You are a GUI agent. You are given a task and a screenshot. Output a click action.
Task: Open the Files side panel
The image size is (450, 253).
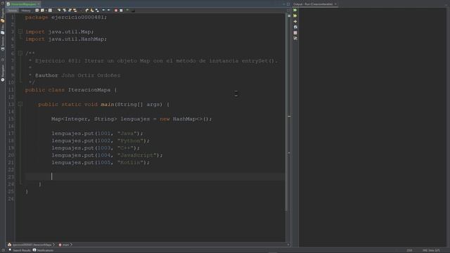3,30
